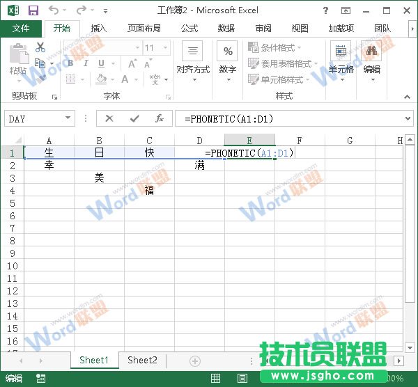
Task: Click the fx Insert Function button
Action: 159,118
